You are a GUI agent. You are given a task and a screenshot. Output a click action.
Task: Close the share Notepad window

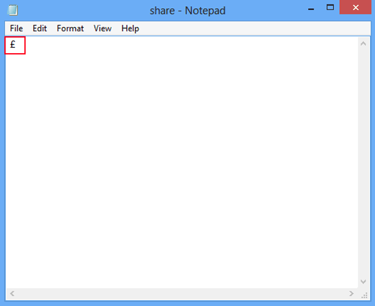pos(356,8)
